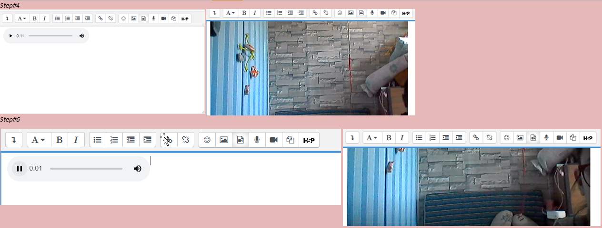Insert media file in Step#6 video editor
Viewport: 602px width, 228px height.
pos(533,138)
